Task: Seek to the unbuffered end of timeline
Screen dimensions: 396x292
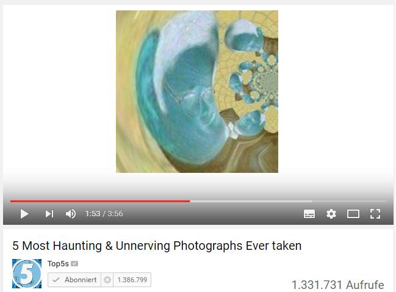Action: click(x=349, y=201)
